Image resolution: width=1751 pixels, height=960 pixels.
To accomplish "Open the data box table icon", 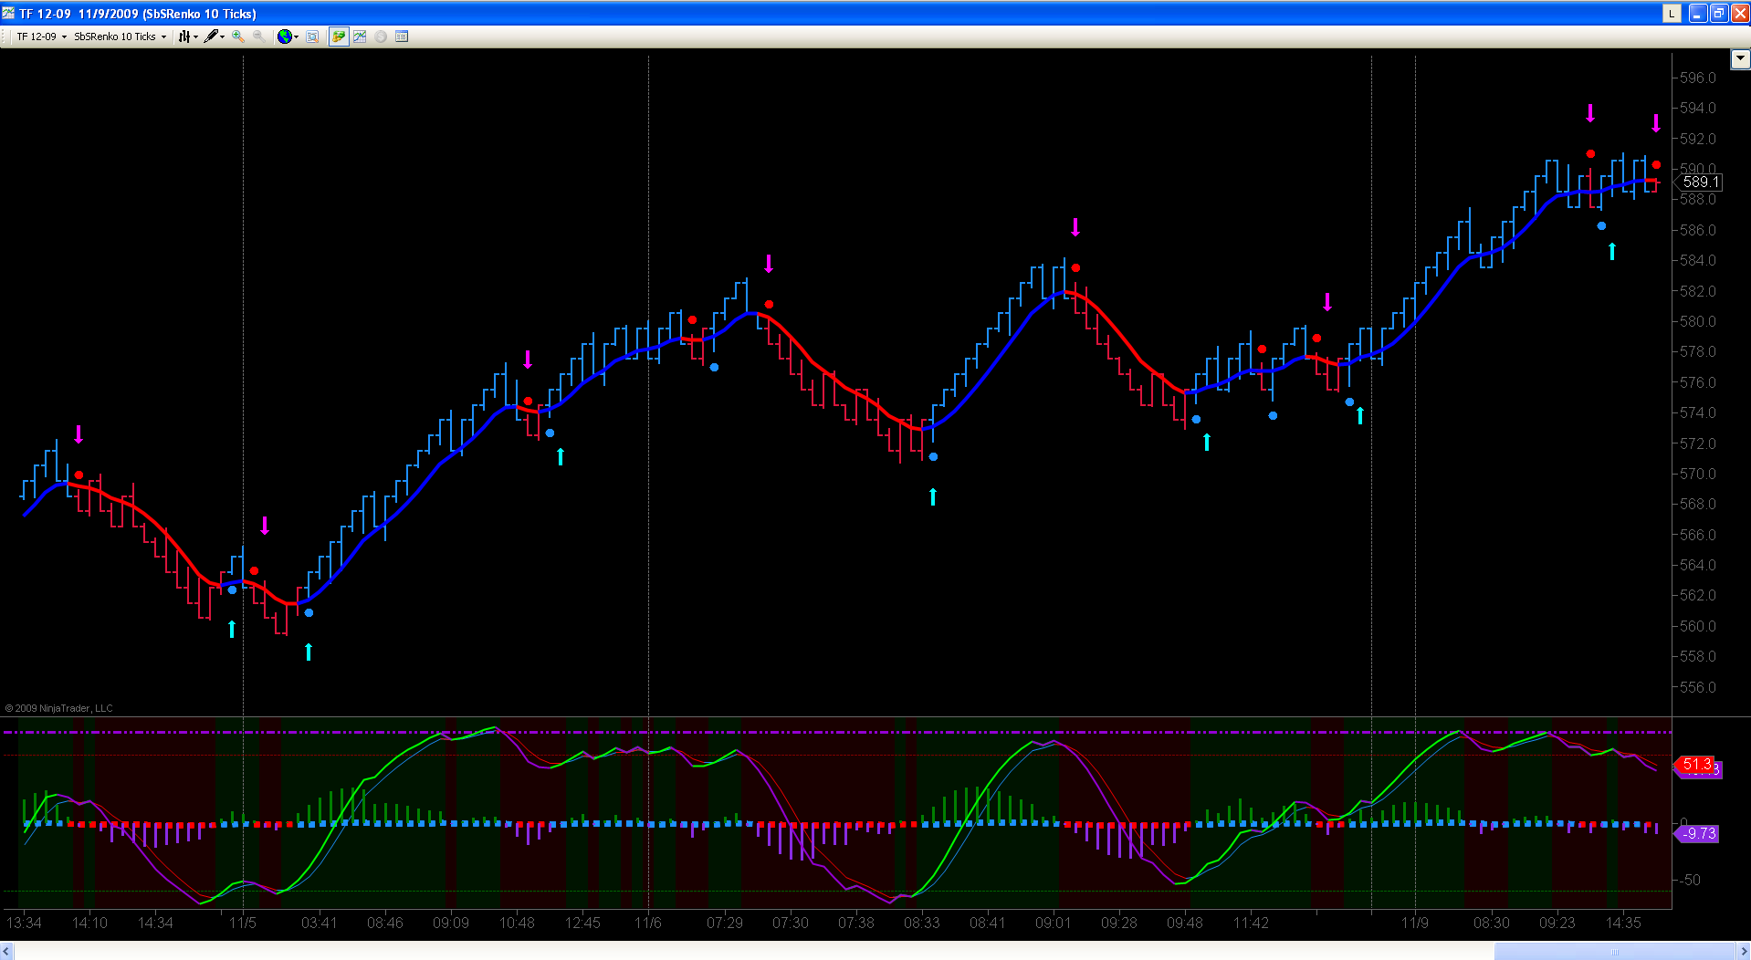I will (x=402, y=37).
